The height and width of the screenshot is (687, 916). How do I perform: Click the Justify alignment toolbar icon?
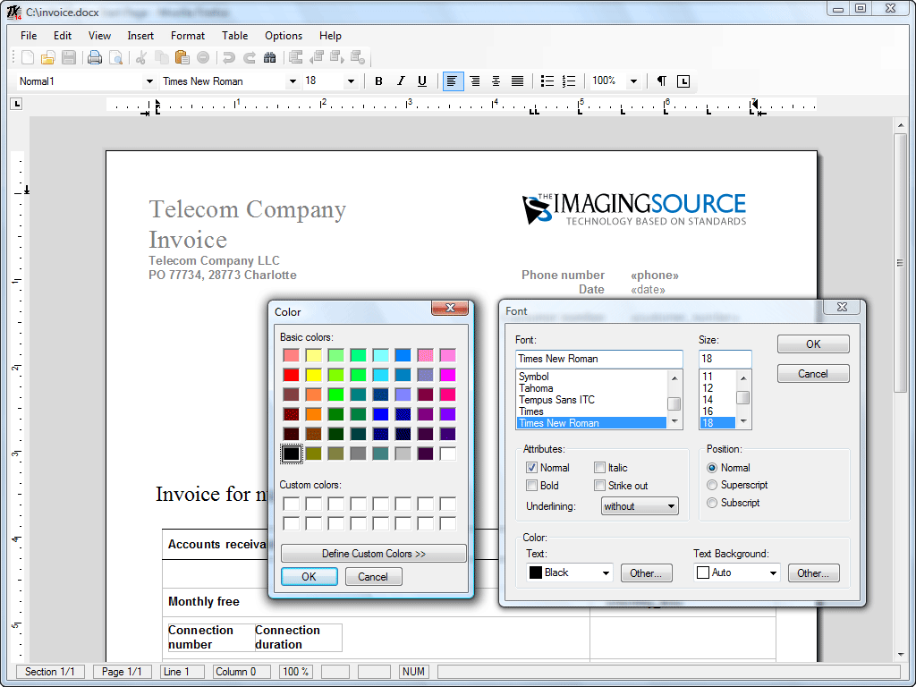pos(518,81)
